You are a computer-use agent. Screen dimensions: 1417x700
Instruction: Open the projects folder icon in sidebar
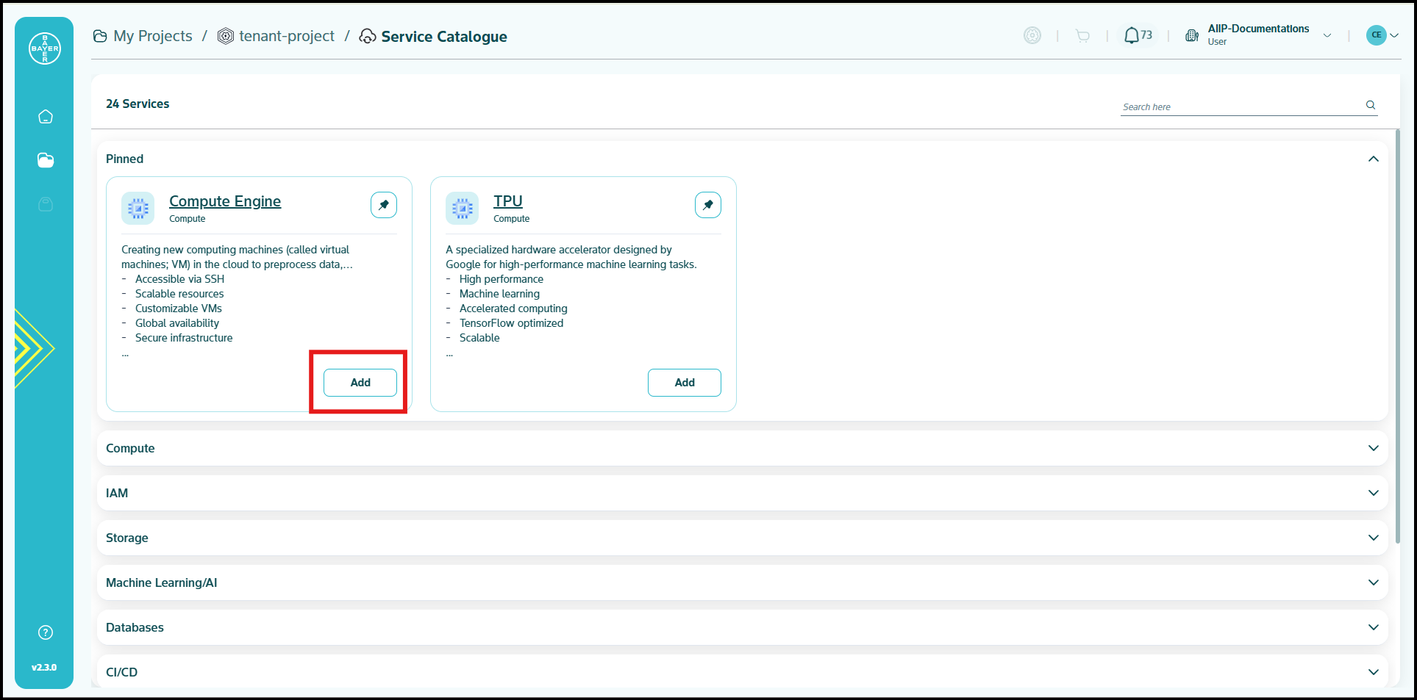(46, 160)
